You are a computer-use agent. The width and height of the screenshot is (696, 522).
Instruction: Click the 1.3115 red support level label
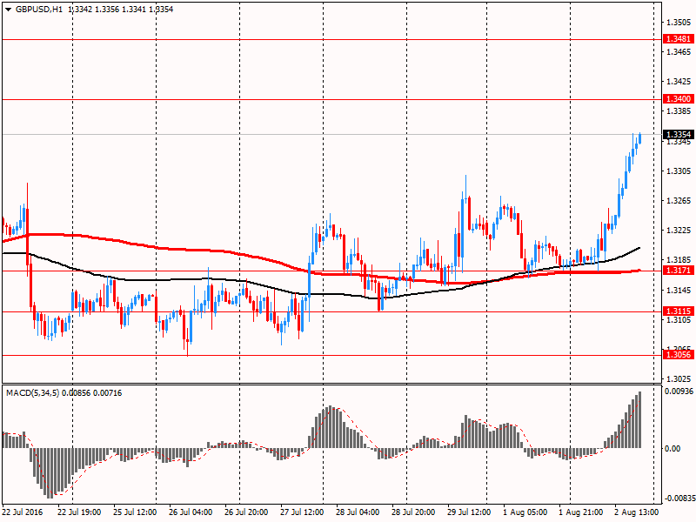click(677, 311)
